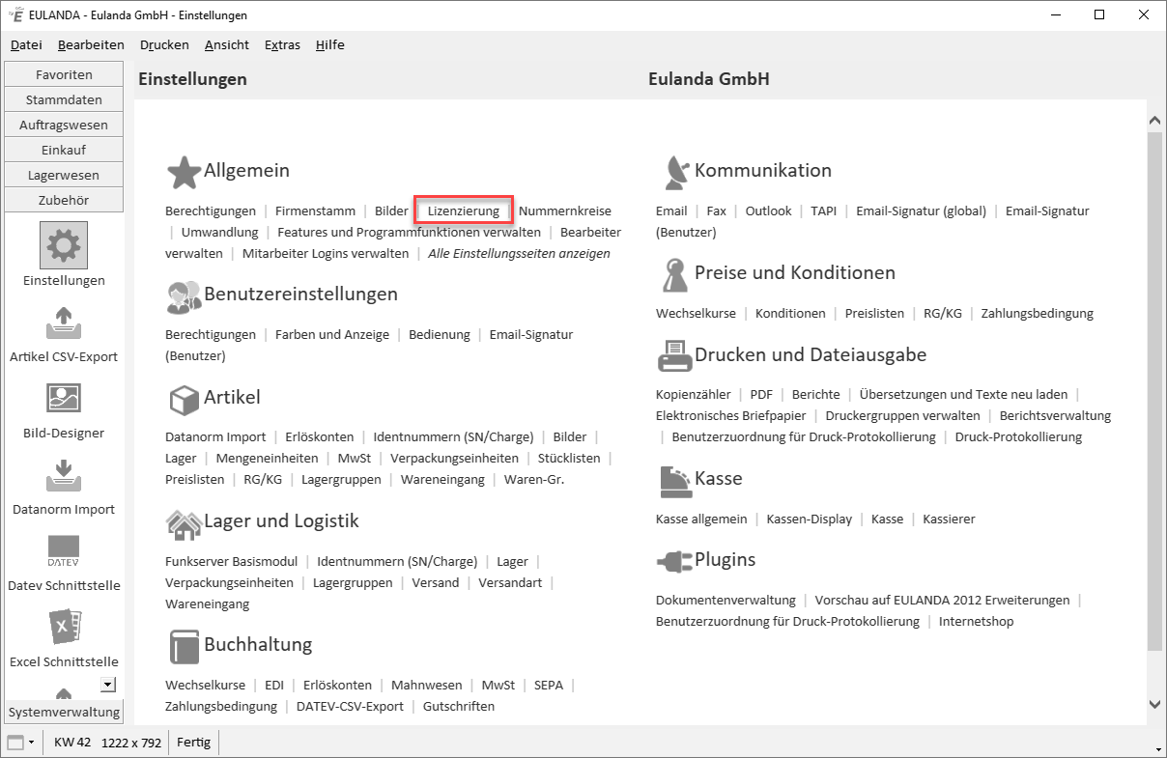This screenshot has height=758, width=1167.
Task: Click the vertical scrollbar thumb of the settings page
Action: click(x=1154, y=390)
